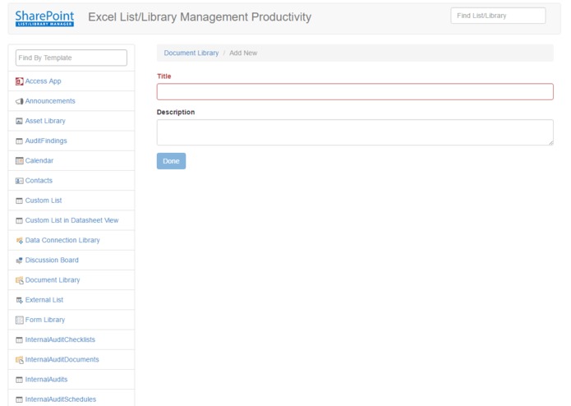571x406 pixels.
Task: Click the External List icon
Action: (x=19, y=300)
